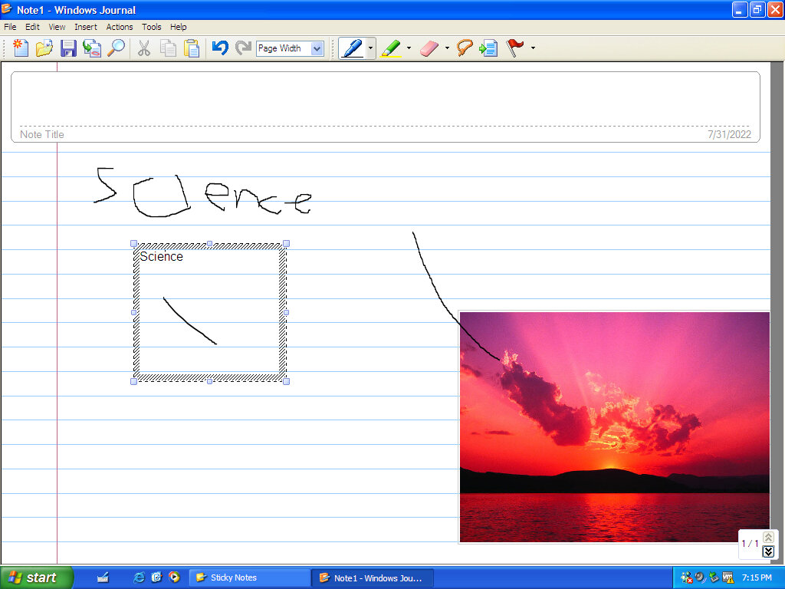The height and width of the screenshot is (589, 785).
Task: Expand the Highlighter options dropdown arrow
Action: pyautogui.click(x=409, y=48)
